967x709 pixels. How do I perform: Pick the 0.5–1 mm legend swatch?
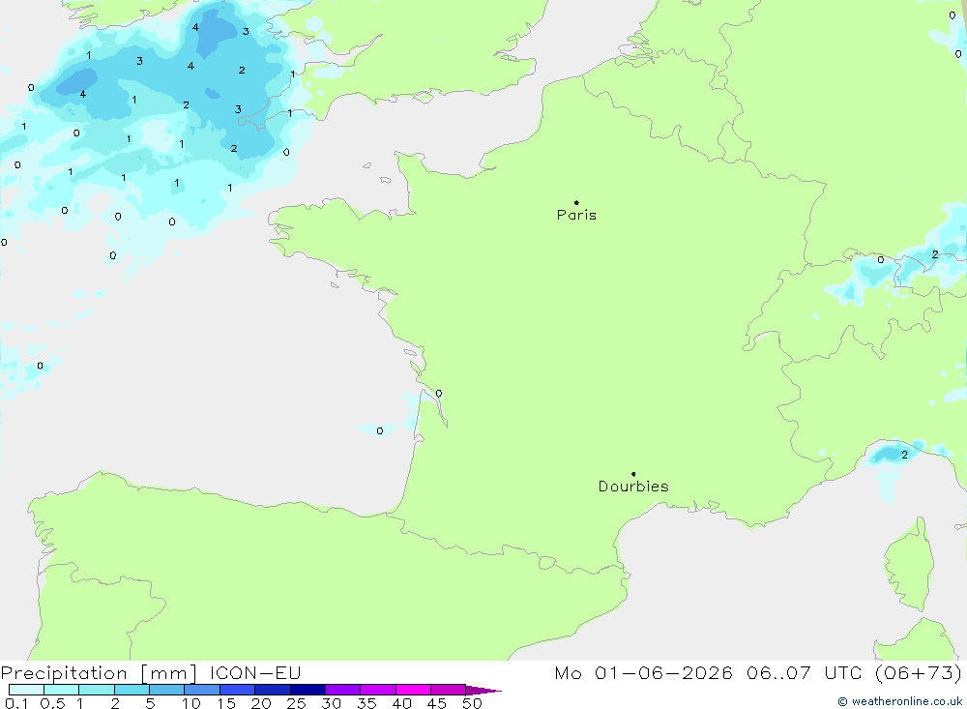62,690
